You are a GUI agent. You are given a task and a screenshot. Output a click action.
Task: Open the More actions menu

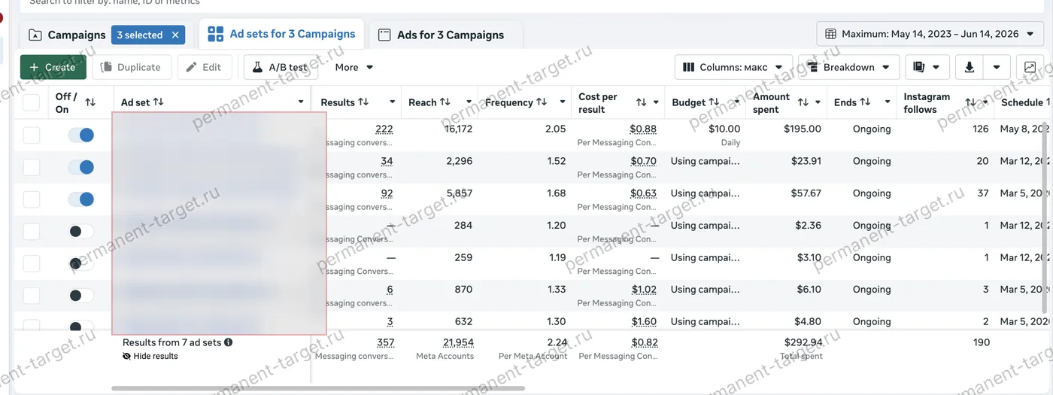[354, 67]
